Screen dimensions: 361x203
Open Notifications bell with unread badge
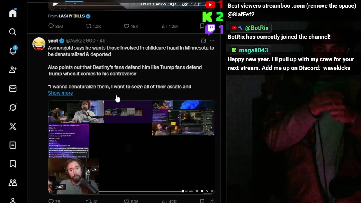(13, 51)
